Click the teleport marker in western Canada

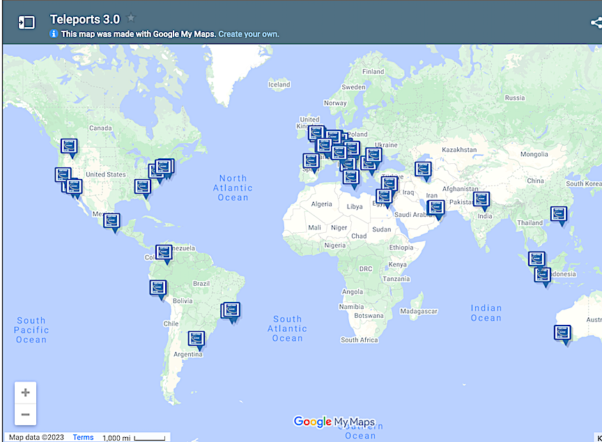pyautogui.click(x=69, y=148)
